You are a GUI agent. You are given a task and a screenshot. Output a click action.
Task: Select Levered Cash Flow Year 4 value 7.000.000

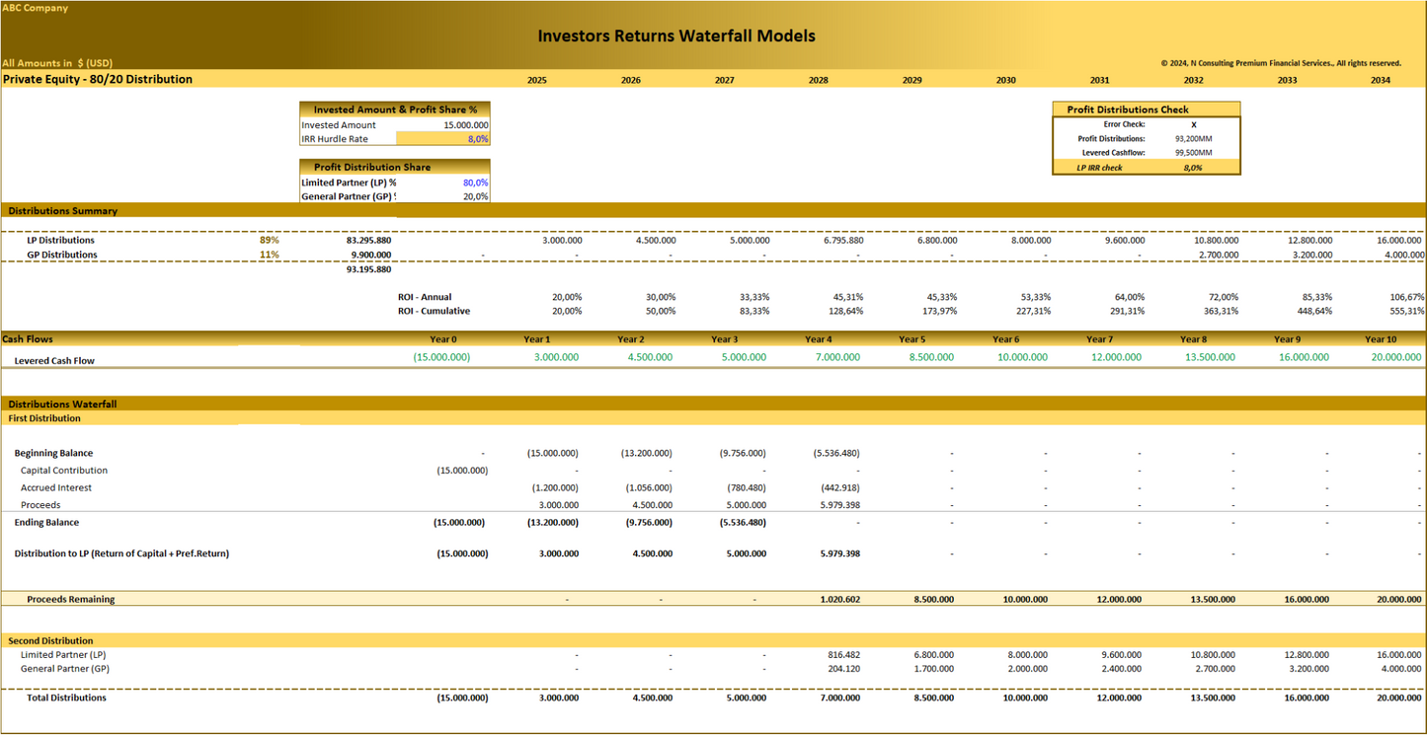(x=838, y=357)
